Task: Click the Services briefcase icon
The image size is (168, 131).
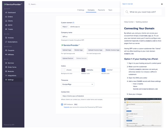Action: (6, 63)
